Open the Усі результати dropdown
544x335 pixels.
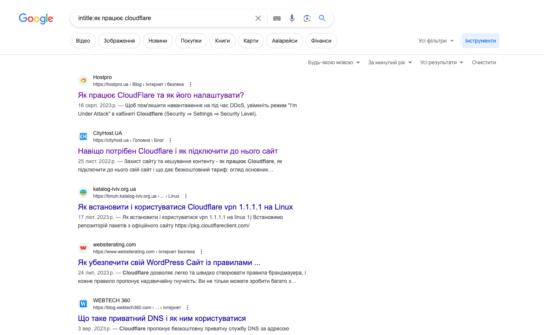click(442, 62)
